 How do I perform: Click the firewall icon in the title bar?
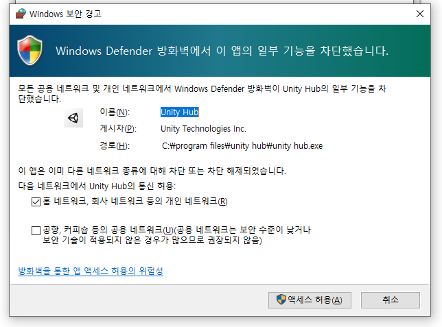point(21,14)
